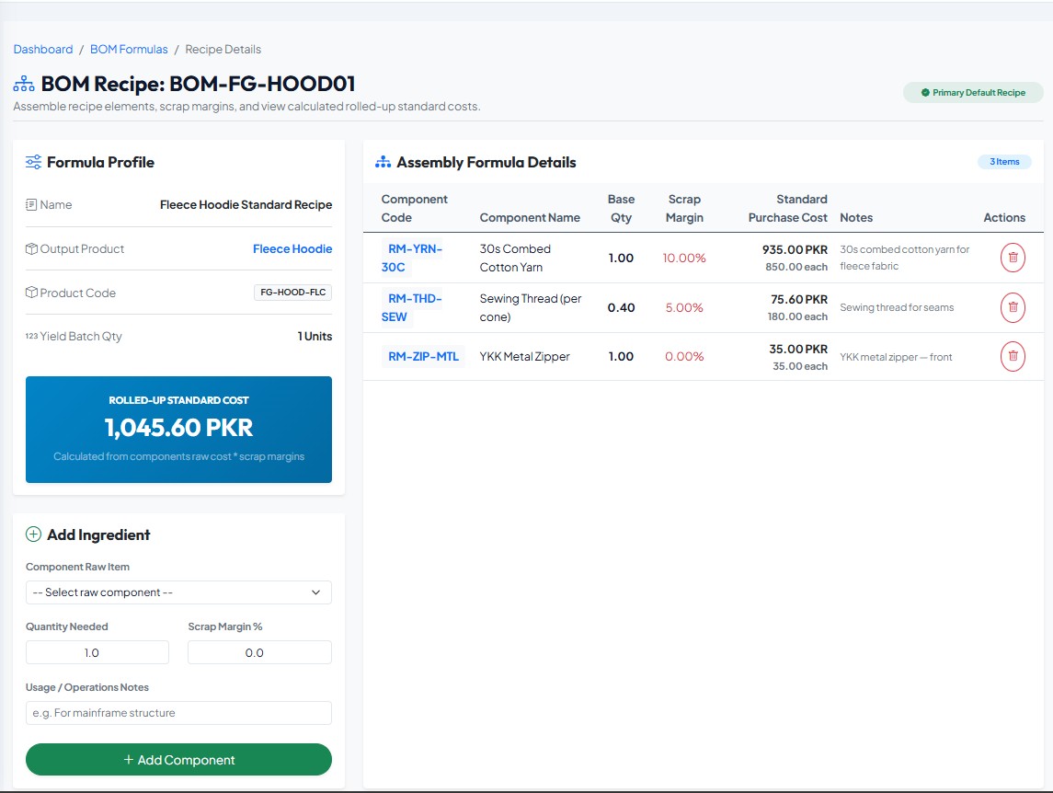Click the rolled-up cost 1,045.60 PKR
Image resolution: width=1053 pixels, height=793 pixels.
point(178,428)
